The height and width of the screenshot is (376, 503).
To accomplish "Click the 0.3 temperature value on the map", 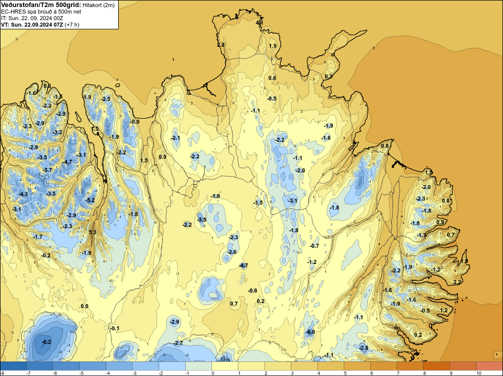I will click(328, 76).
